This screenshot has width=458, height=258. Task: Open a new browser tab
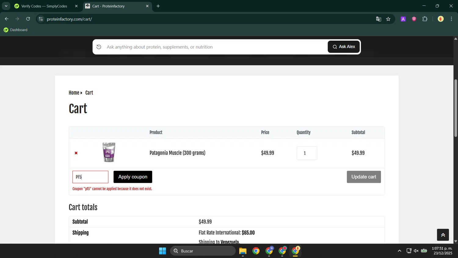pos(158,6)
